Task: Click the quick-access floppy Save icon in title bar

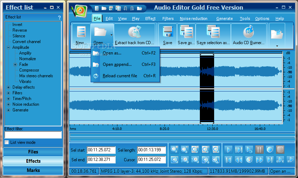Action: (x=111, y=8)
